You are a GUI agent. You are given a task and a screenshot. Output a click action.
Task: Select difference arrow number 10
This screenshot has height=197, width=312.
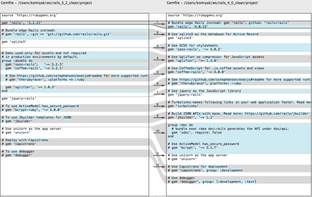pos(159,133)
